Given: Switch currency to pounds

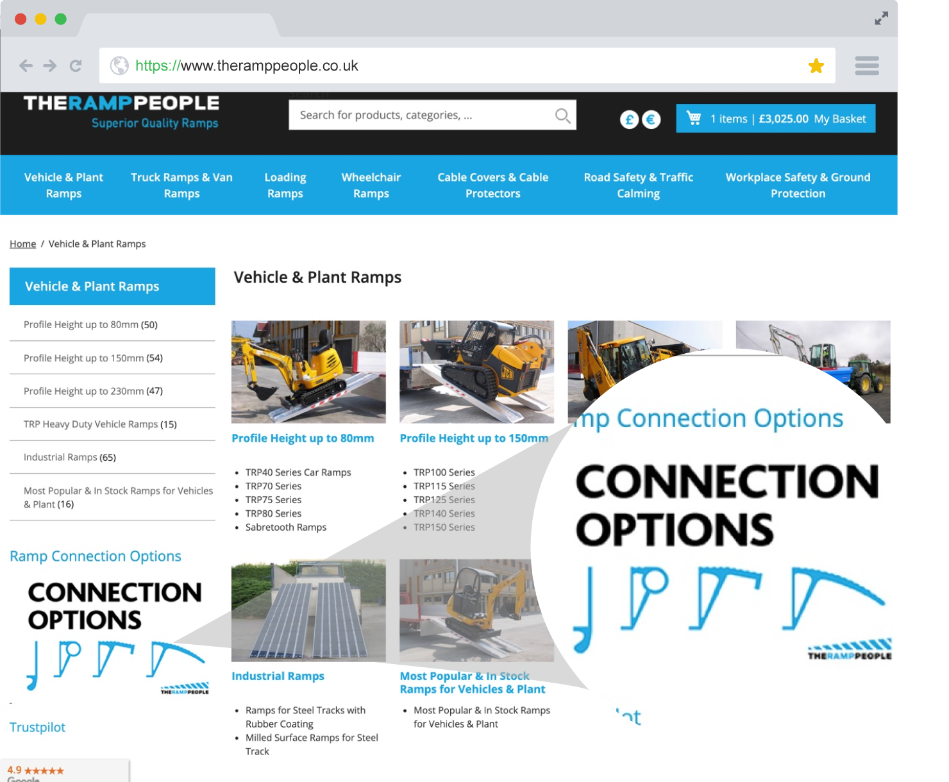Looking at the screenshot, I should click(x=629, y=119).
